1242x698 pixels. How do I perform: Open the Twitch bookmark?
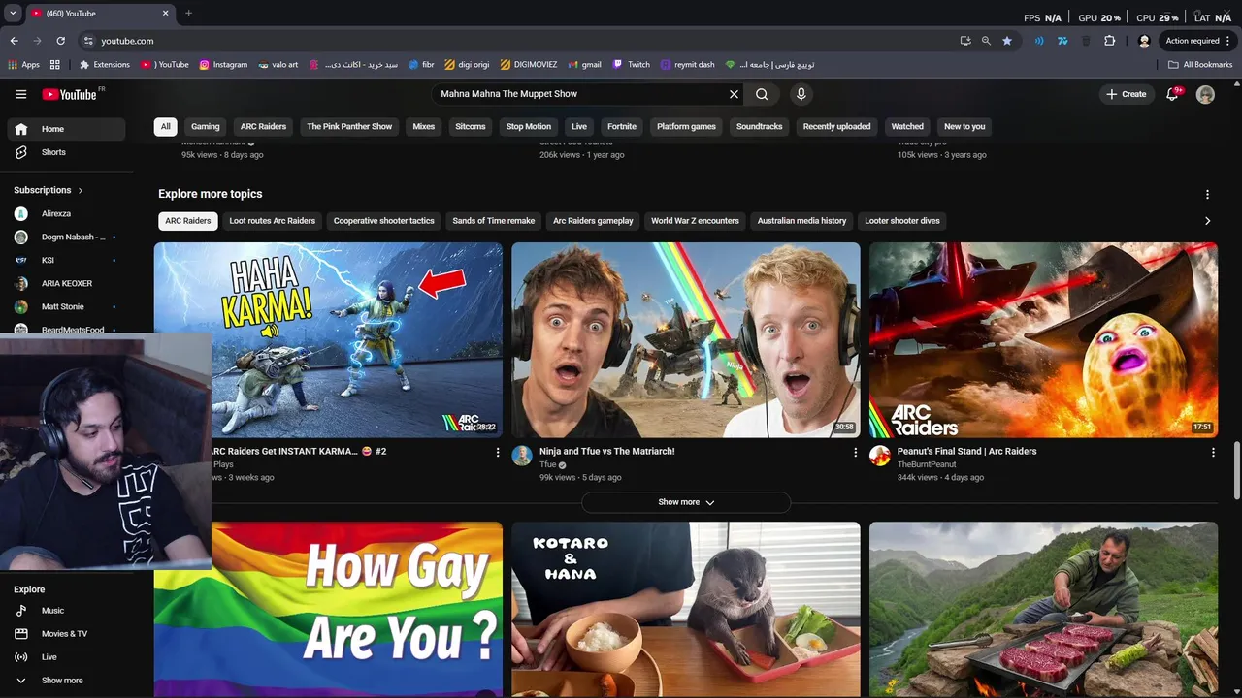pyautogui.click(x=632, y=65)
